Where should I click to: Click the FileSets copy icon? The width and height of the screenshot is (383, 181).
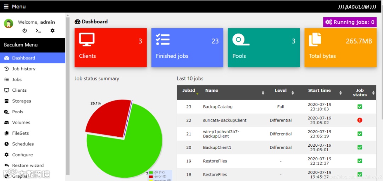coord(7,133)
